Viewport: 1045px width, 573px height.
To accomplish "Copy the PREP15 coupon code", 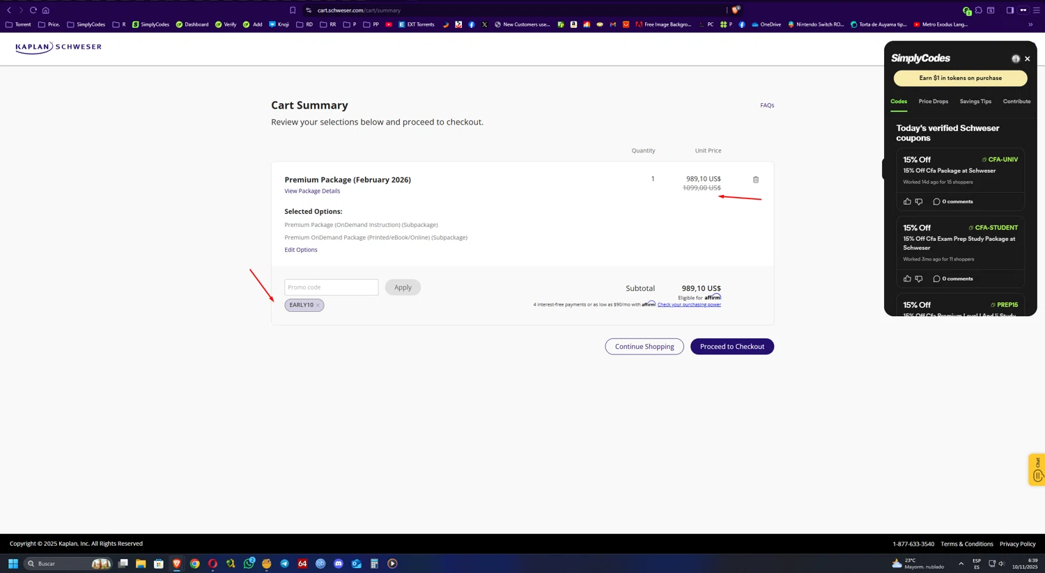I will (x=1004, y=305).
